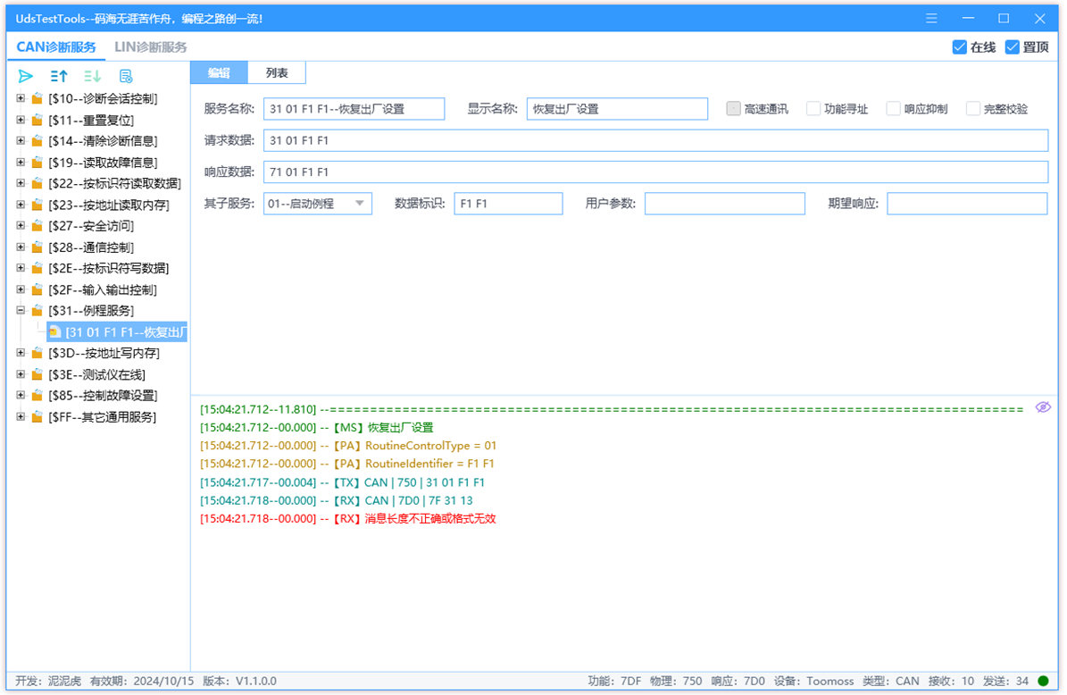This screenshot has width=1067, height=695.
Task: Click folder icon of $31 例程服务
Action: point(38,310)
